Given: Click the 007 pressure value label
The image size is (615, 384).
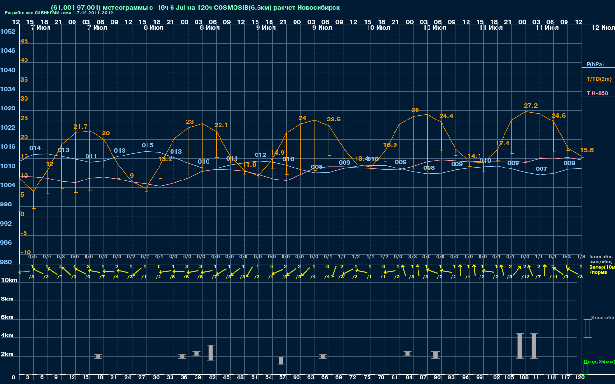Looking at the screenshot, I should [x=541, y=169].
